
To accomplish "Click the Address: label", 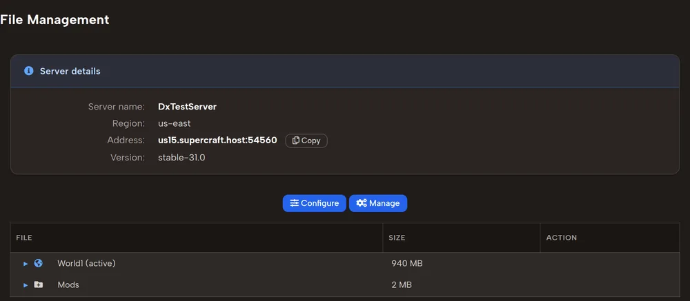I will click(x=126, y=141).
